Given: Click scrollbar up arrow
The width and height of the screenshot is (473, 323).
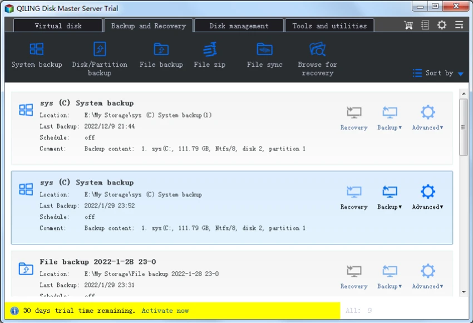Looking at the screenshot, I should tap(464, 94).
